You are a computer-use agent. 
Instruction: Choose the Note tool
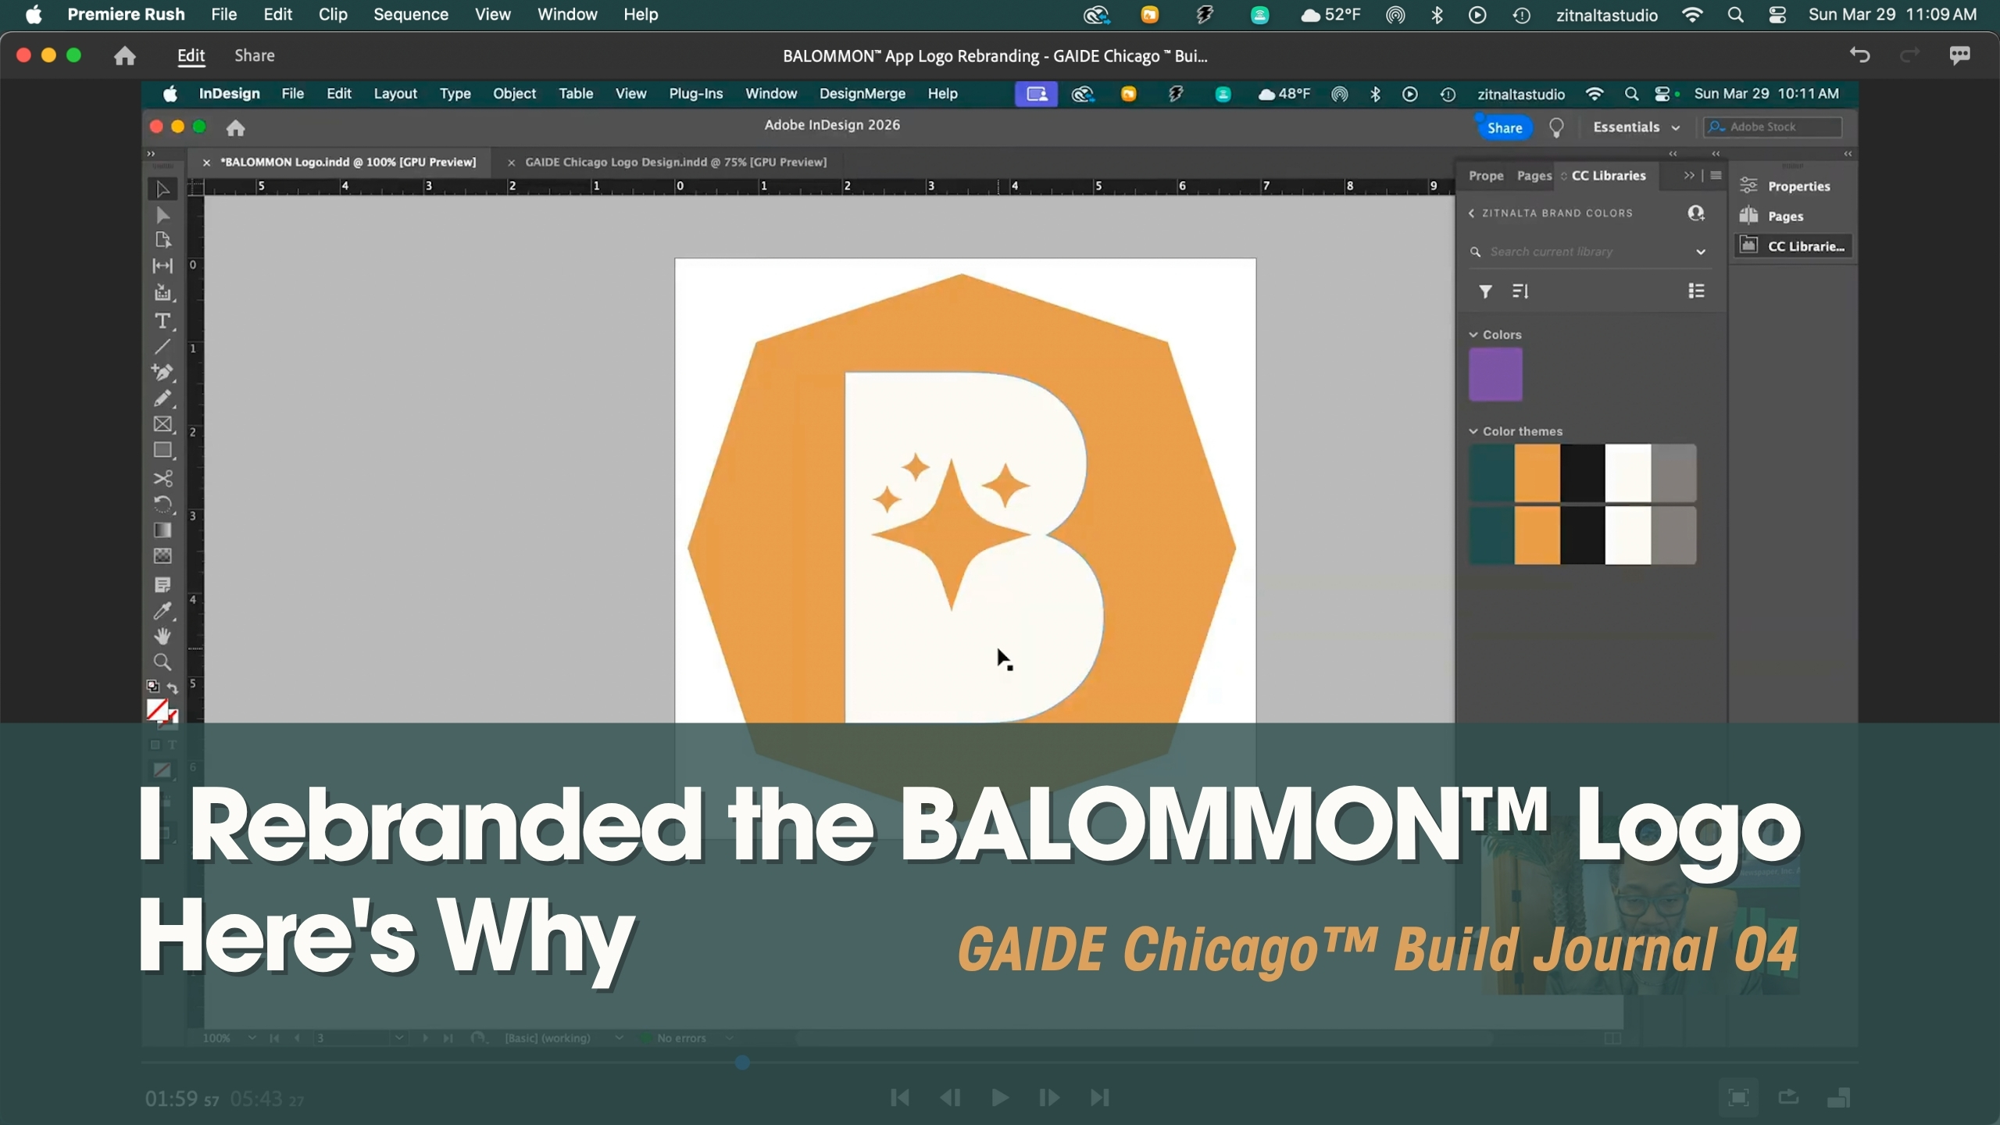tap(162, 584)
